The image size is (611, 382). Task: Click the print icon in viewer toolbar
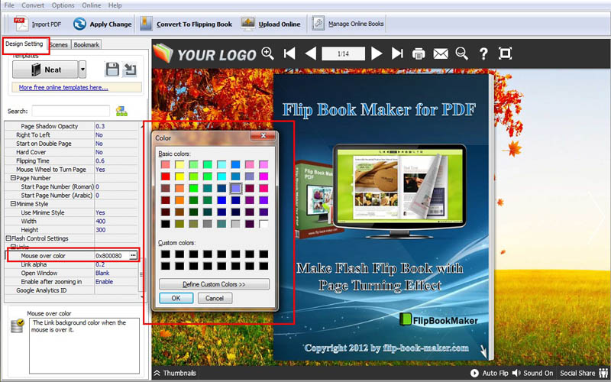tap(419, 53)
